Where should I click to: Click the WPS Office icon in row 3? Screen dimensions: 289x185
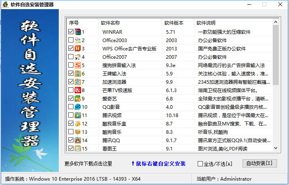[x=78, y=48]
